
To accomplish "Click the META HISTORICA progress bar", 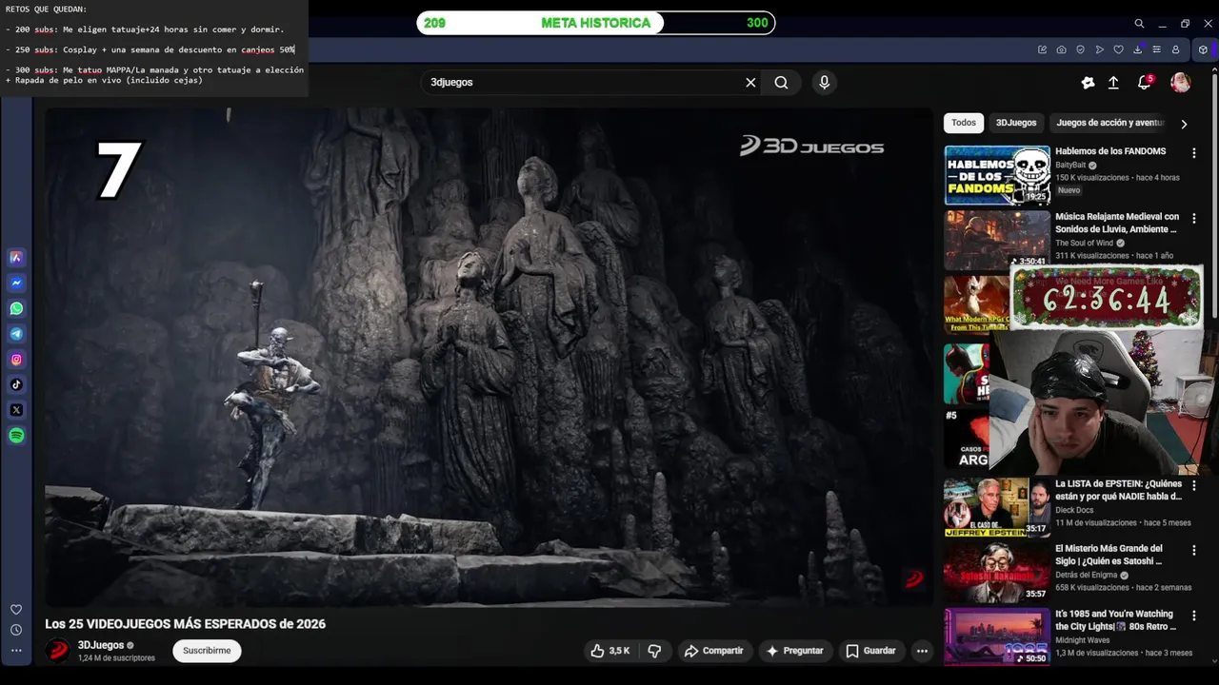I will (x=596, y=23).
